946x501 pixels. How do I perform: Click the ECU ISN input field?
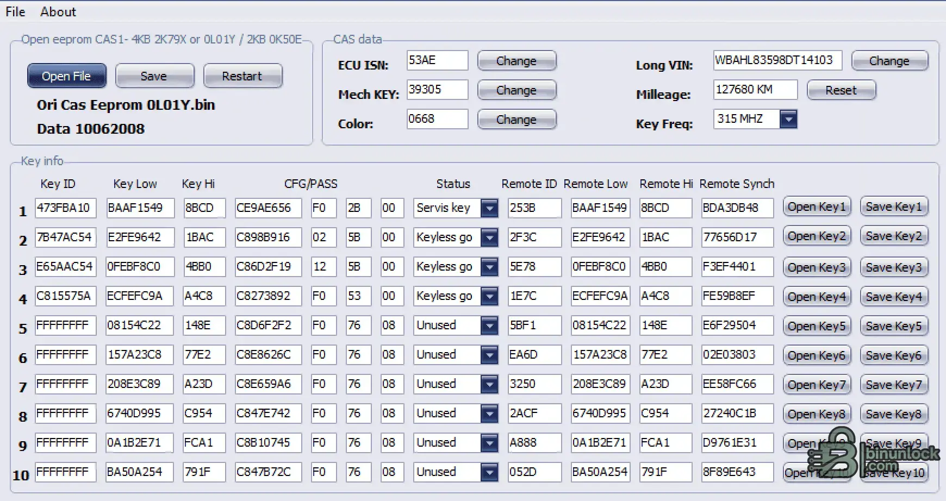pyautogui.click(x=437, y=60)
